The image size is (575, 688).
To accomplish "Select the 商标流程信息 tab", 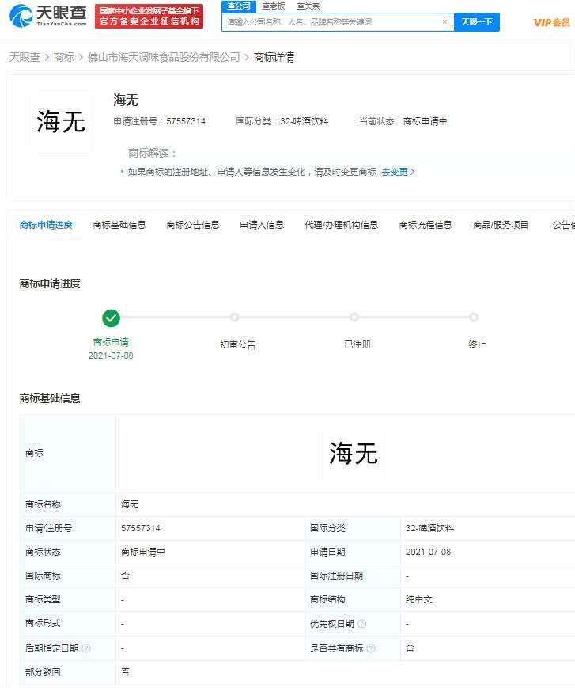I will tap(426, 225).
